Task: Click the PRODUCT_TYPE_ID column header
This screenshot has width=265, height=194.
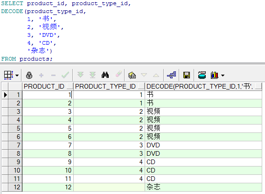Action: click(x=105, y=86)
